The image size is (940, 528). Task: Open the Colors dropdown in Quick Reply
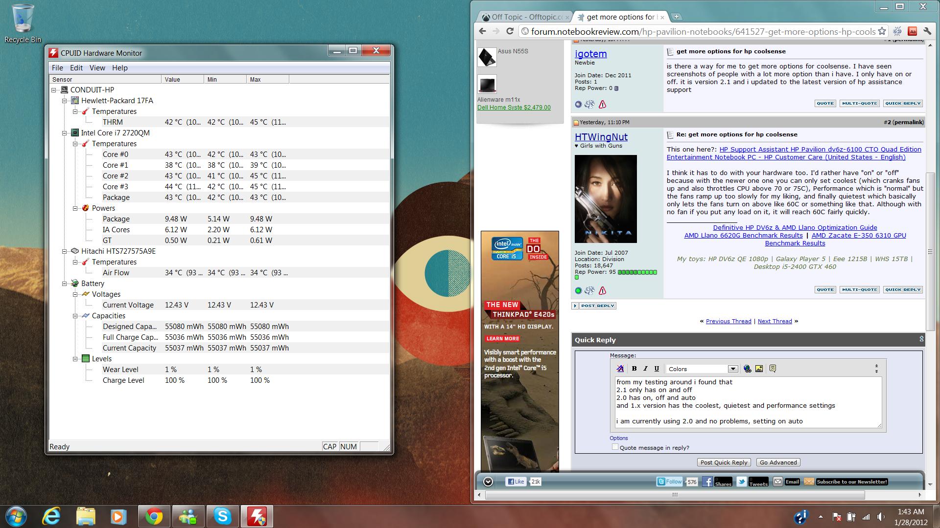click(x=702, y=369)
